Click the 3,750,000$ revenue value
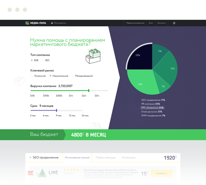Viewport: 206px width, 185px height. point(65,86)
